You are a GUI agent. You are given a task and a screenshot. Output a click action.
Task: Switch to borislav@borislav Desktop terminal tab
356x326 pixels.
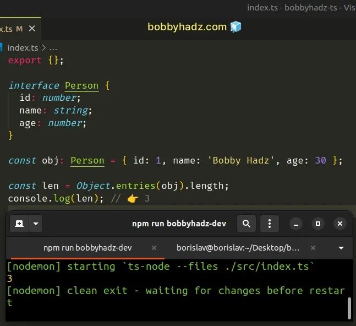[238, 248]
